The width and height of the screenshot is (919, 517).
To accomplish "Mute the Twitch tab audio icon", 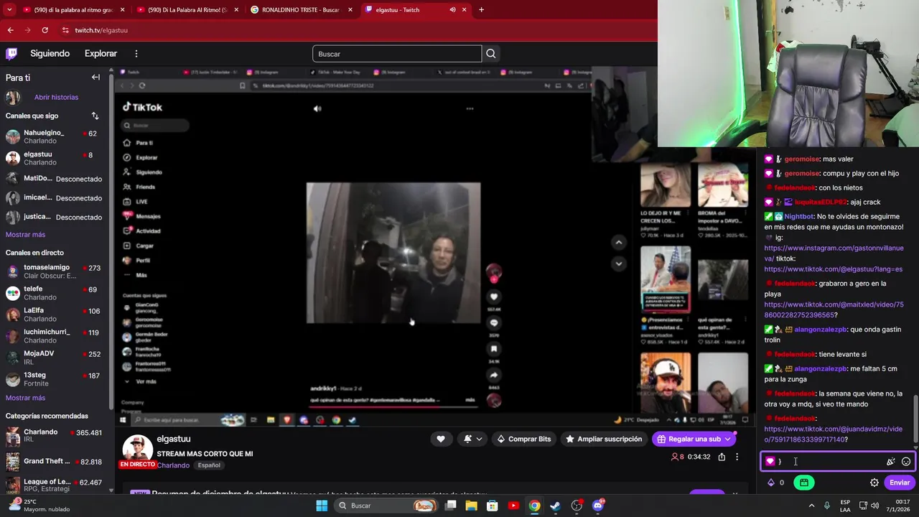I will tap(452, 10).
